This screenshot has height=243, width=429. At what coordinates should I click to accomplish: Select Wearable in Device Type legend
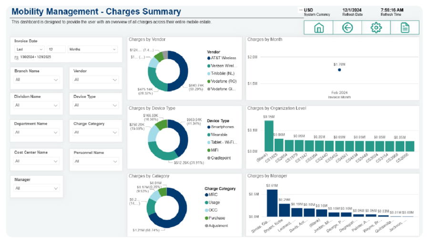217,135
